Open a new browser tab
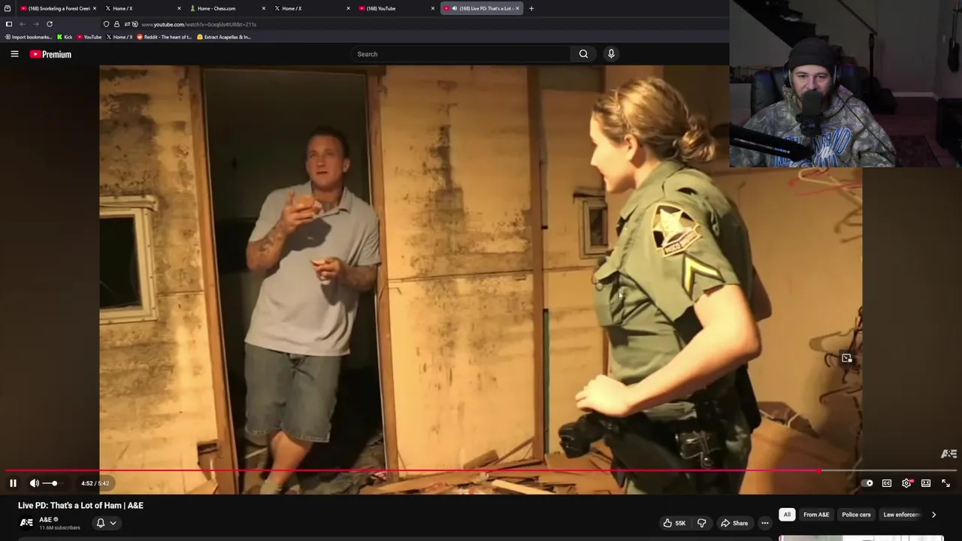Screen dimensions: 962x541 [531, 8]
